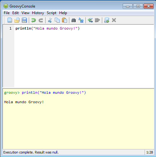Go to the previous history script
The image size is (156, 157).
[90, 20]
